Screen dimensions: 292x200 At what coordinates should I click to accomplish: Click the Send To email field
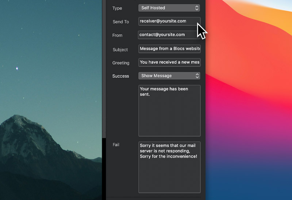click(169, 21)
